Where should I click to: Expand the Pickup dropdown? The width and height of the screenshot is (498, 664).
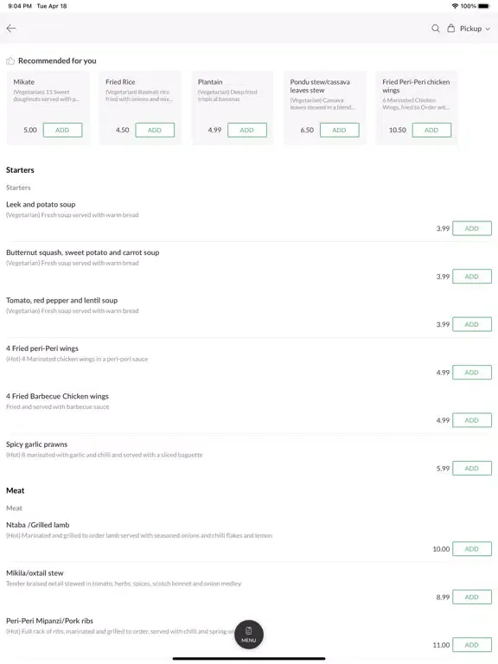click(x=476, y=29)
